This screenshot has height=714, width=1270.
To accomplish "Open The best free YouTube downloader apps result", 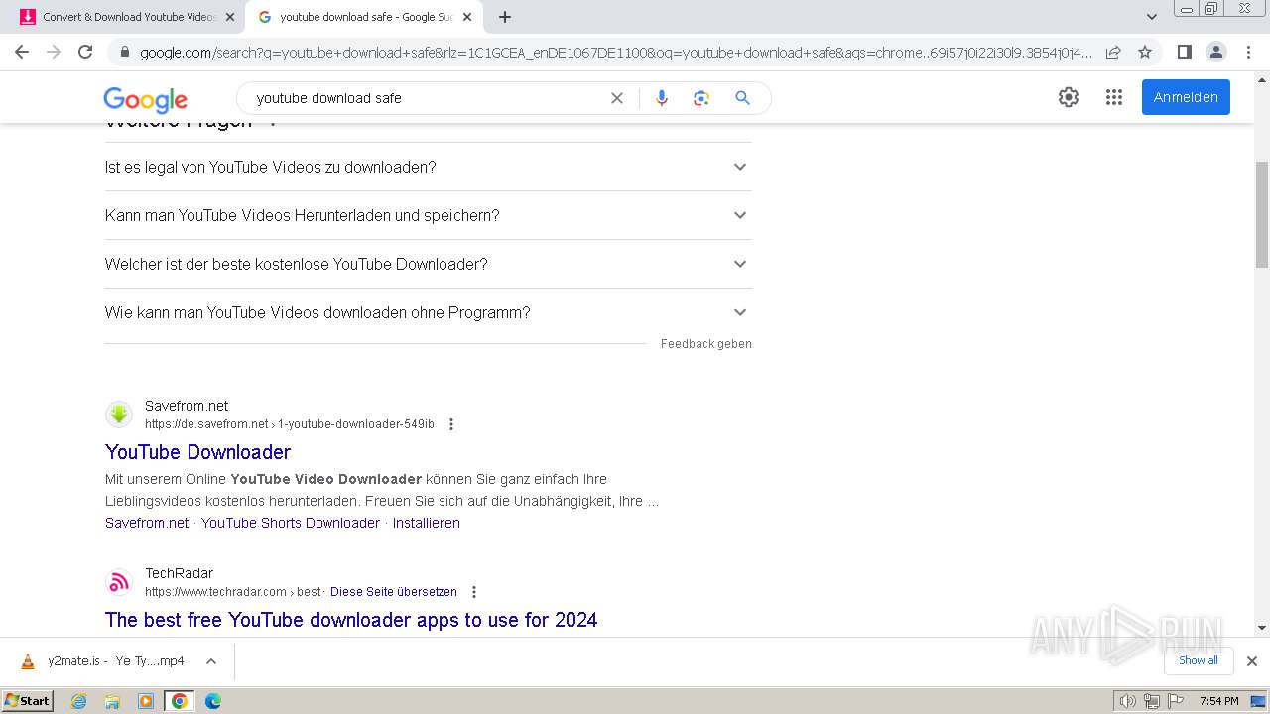I will click(x=351, y=620).
